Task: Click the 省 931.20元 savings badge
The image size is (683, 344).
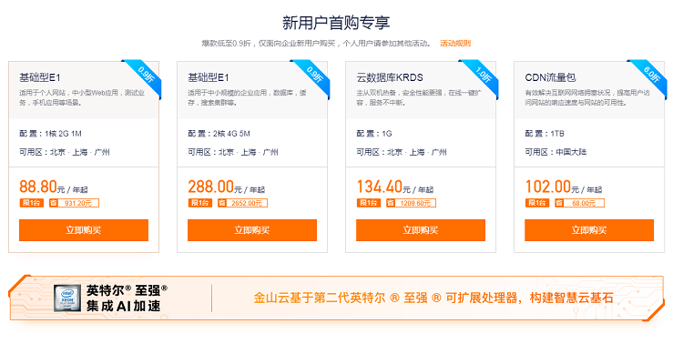Action: pyautogui.click(x=74, y=203)
